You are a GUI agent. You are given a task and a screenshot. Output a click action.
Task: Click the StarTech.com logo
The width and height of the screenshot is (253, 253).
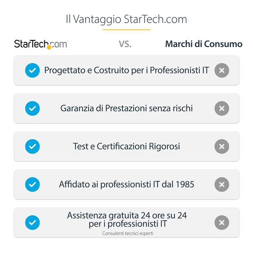40,44
